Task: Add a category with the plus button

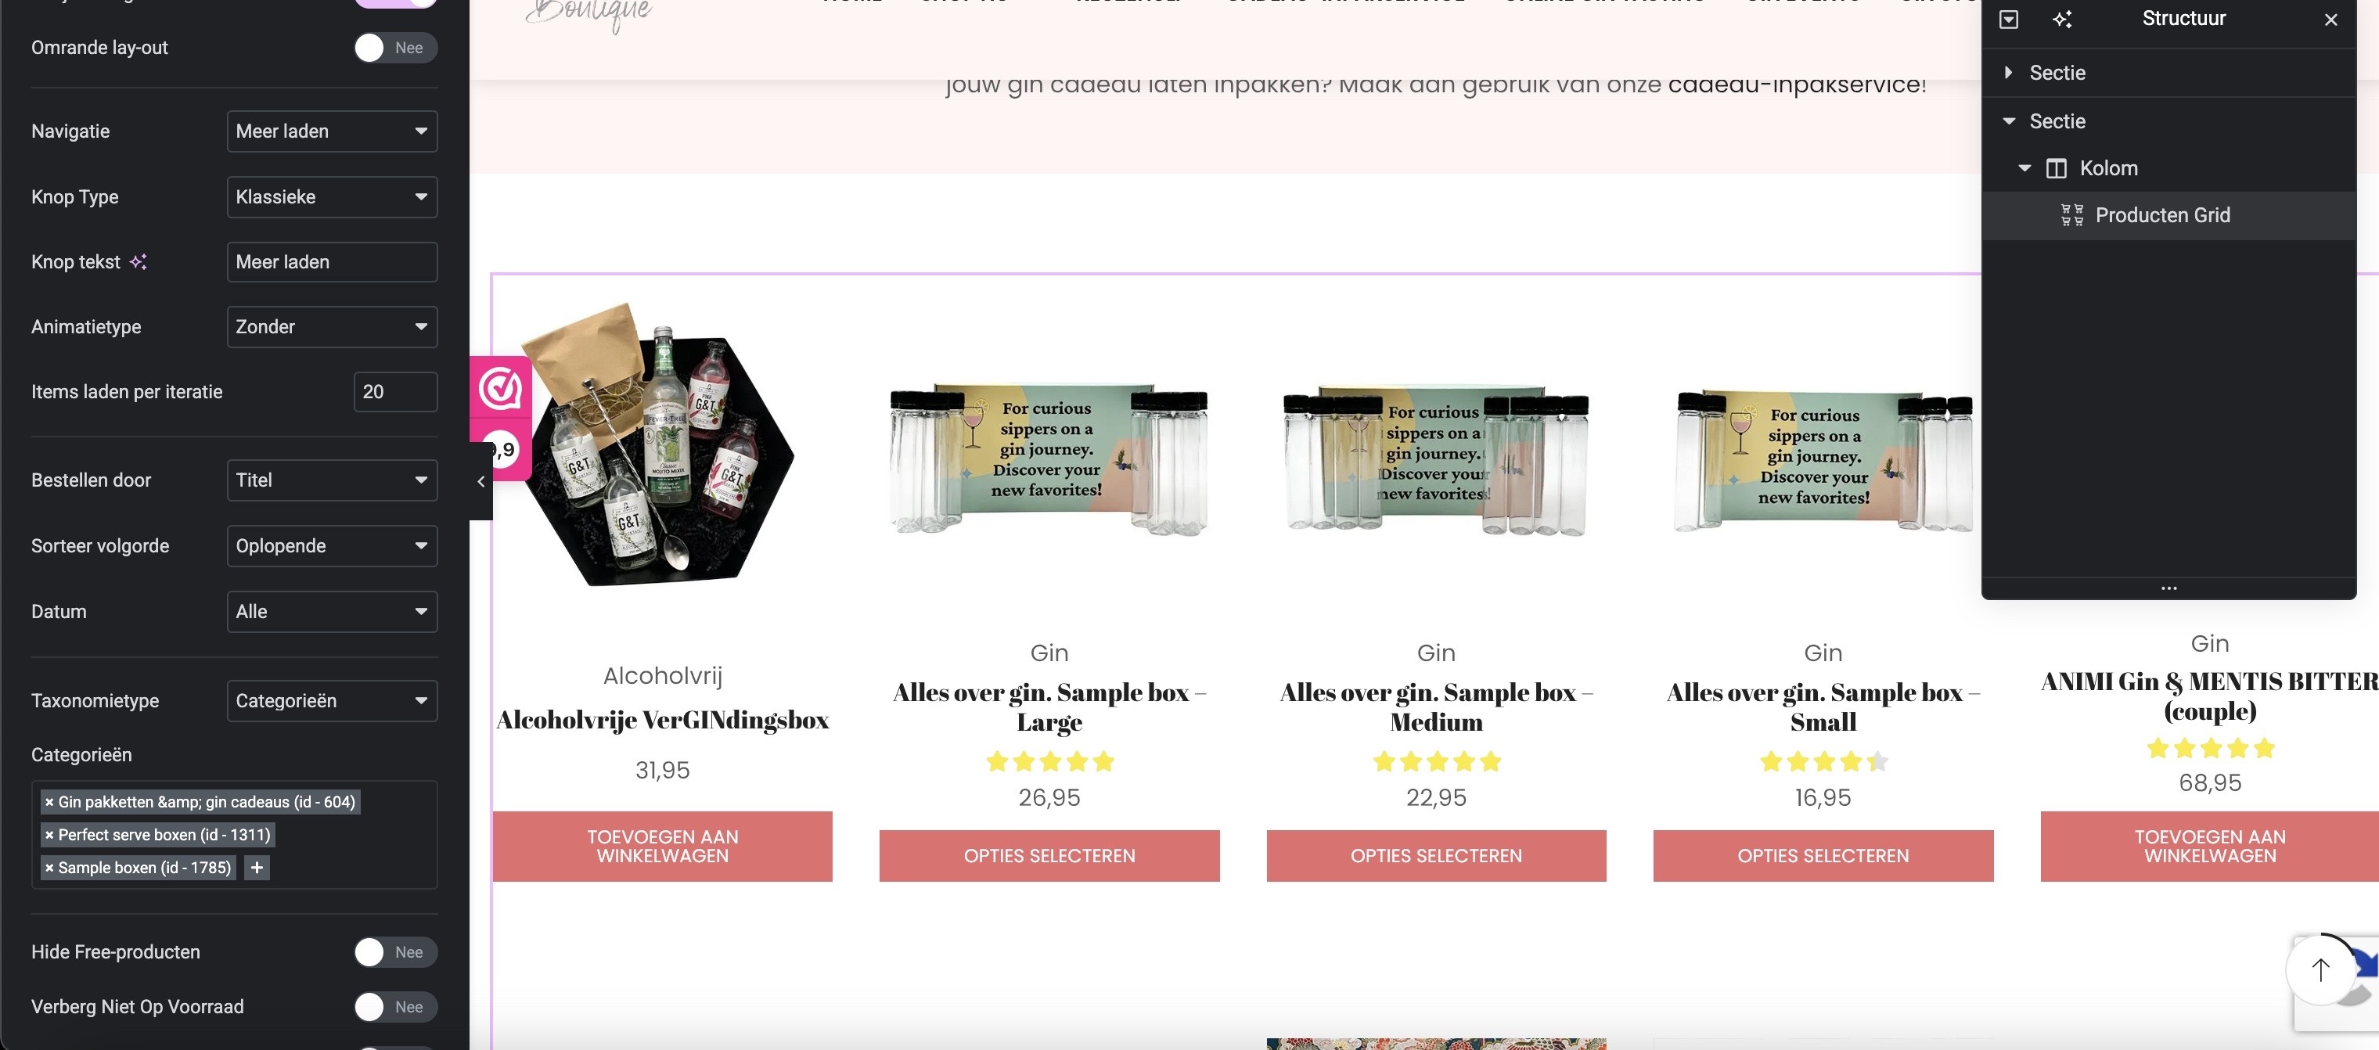Action: 257,868
